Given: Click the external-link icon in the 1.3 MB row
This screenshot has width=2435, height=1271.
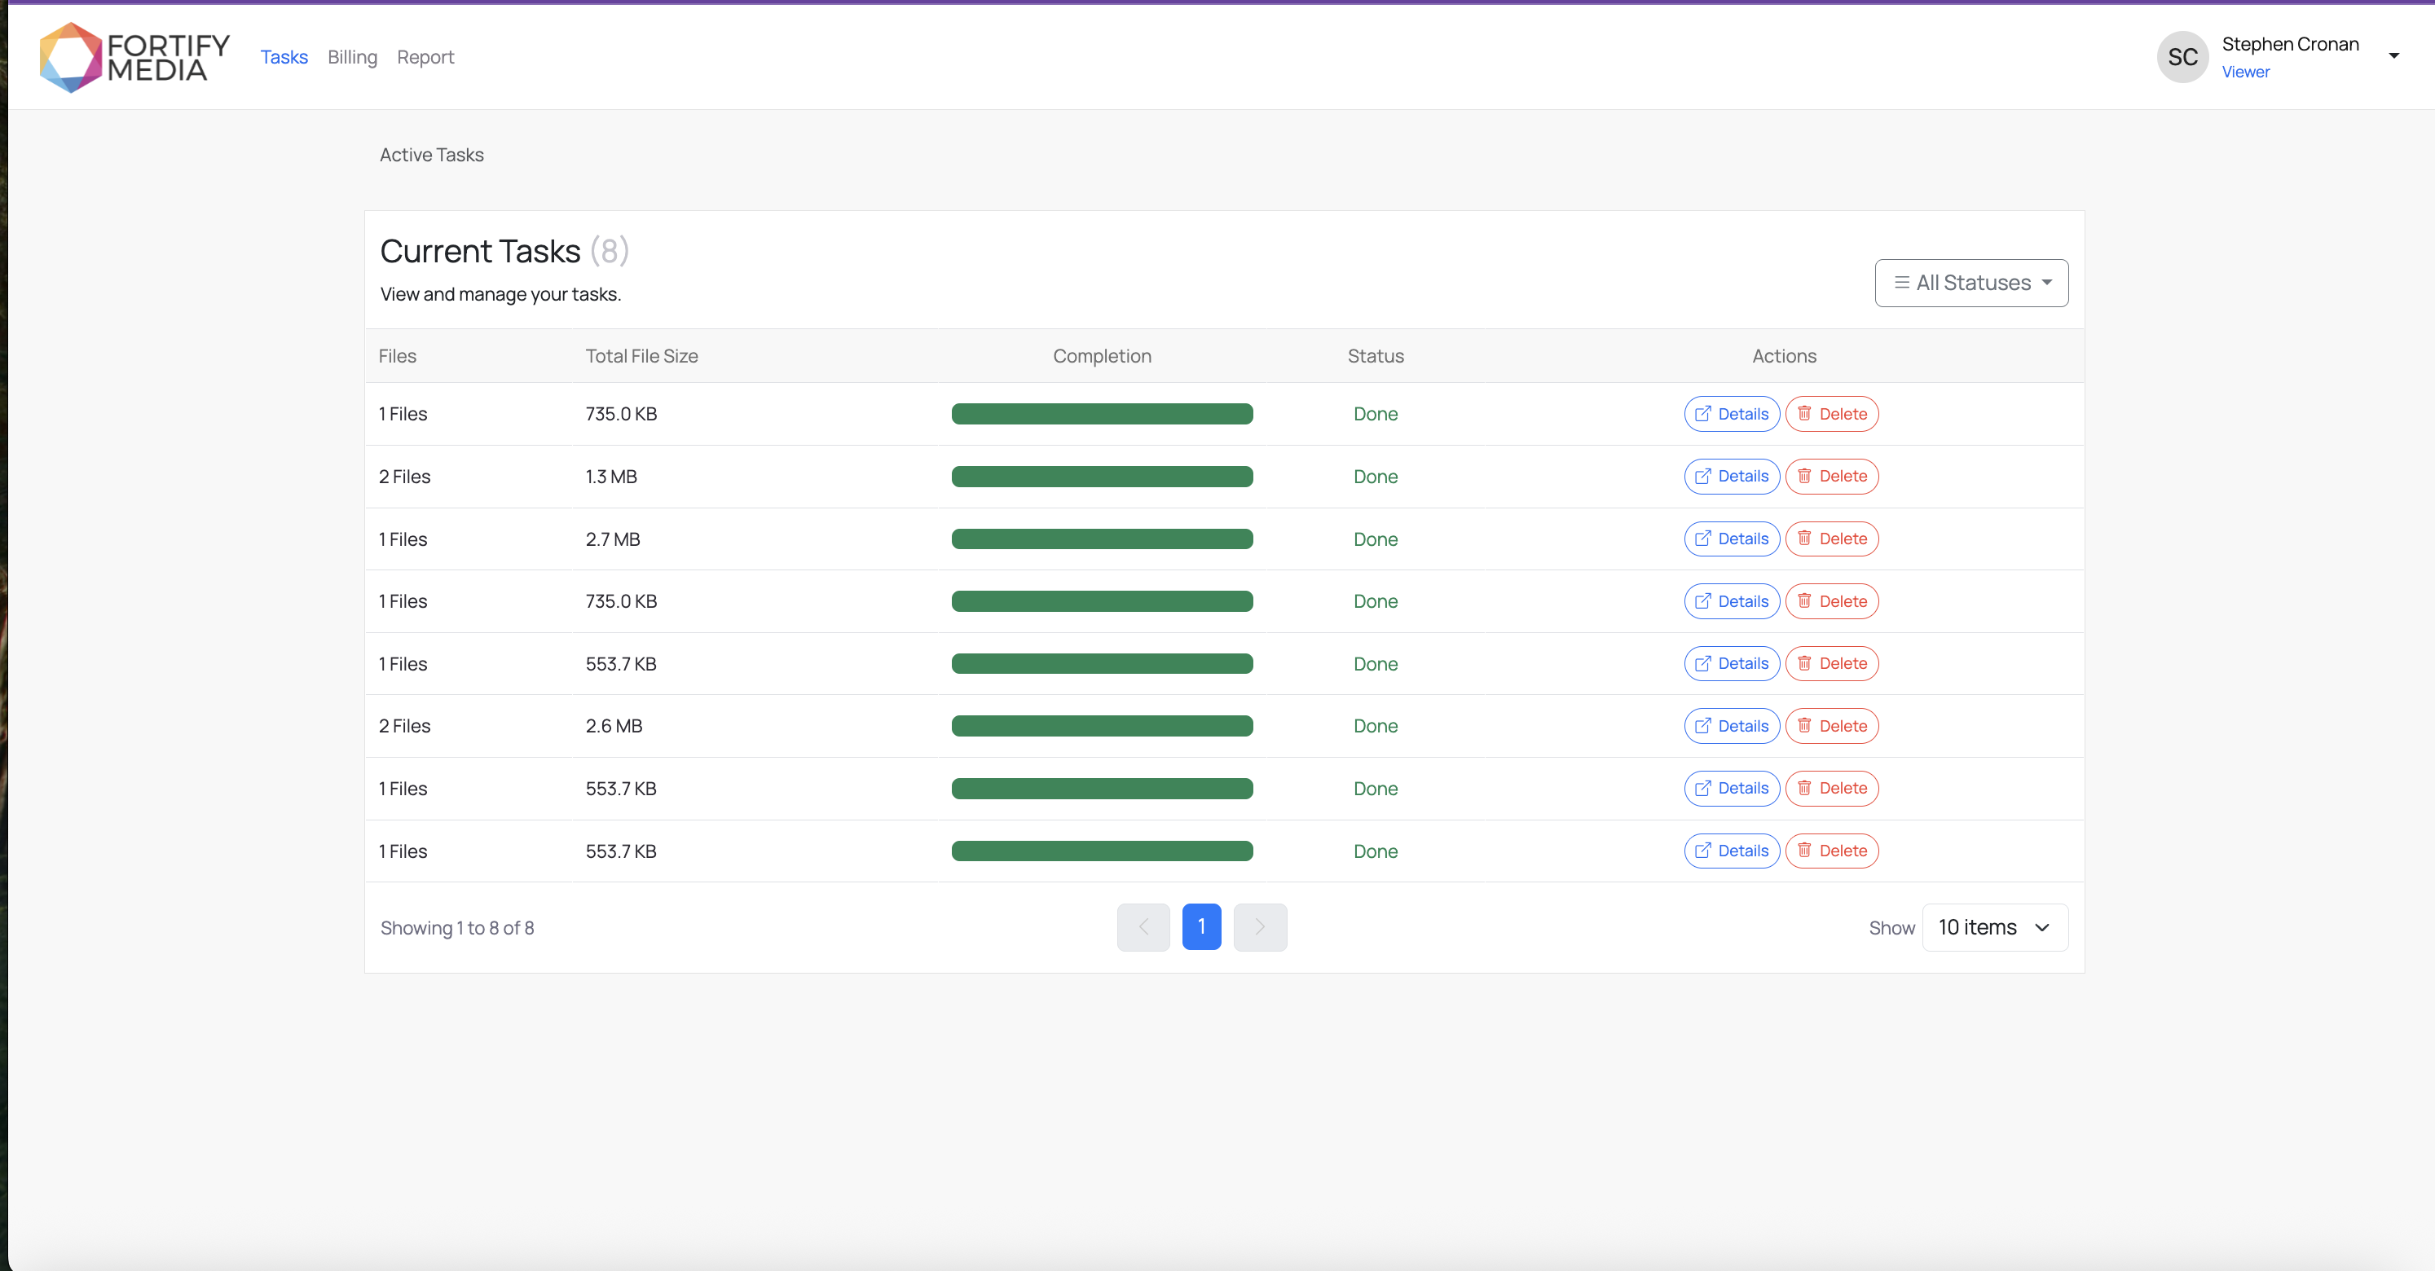Looking at the screenshot, I should click(x=1702, y=477).
